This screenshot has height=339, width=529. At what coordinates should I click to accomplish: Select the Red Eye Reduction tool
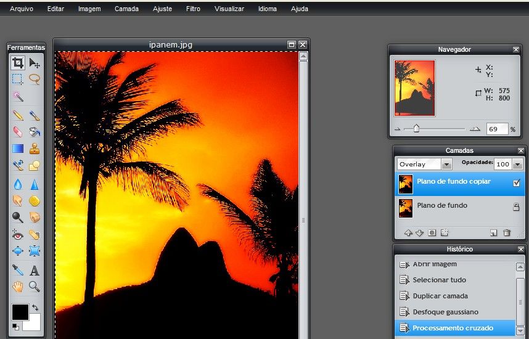click(18, 235)
